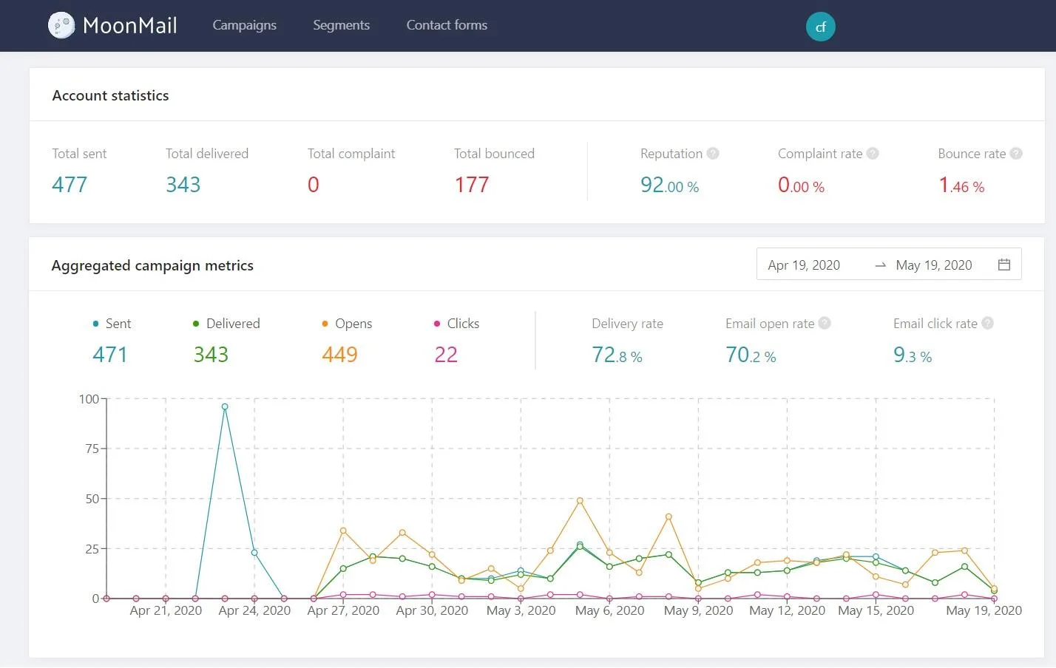Click the Reputation help question icon
Viewport: 1056px width, 668px height.
[713, 154]
